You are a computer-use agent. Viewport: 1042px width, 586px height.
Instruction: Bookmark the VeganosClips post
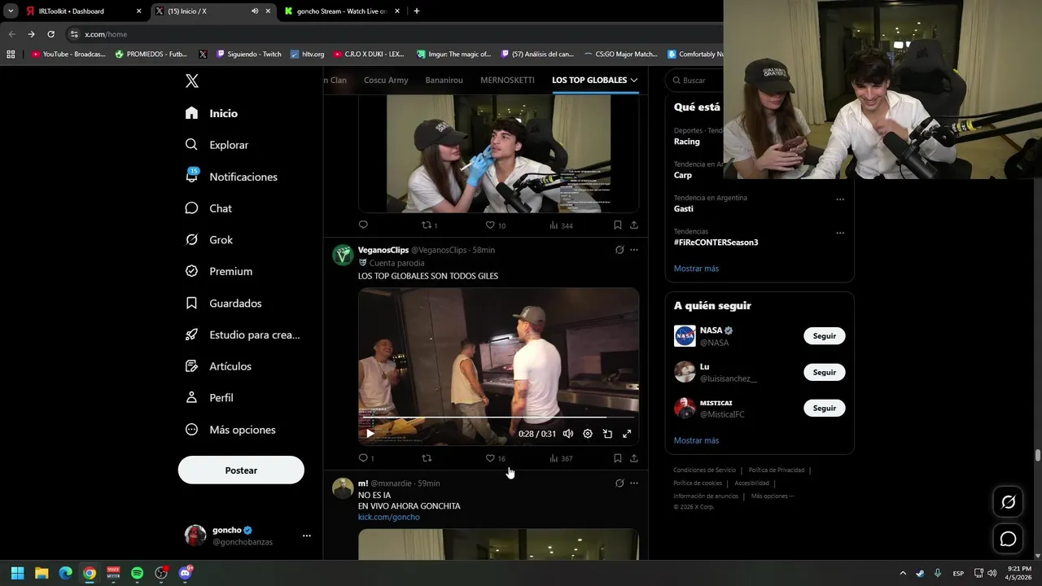(x=618, y=458)
